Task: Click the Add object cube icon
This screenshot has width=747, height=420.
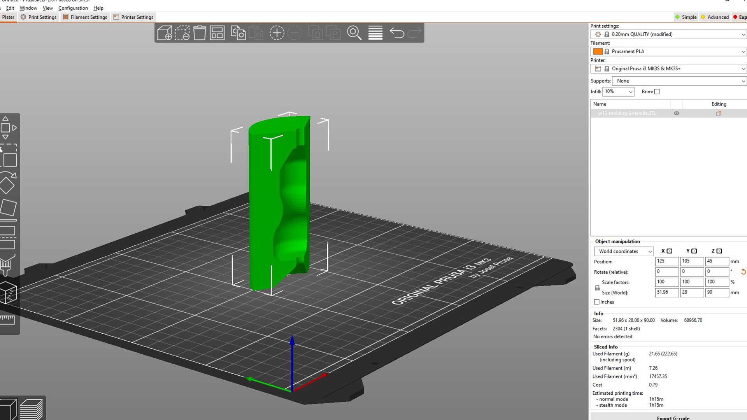Action: (165, 33)
